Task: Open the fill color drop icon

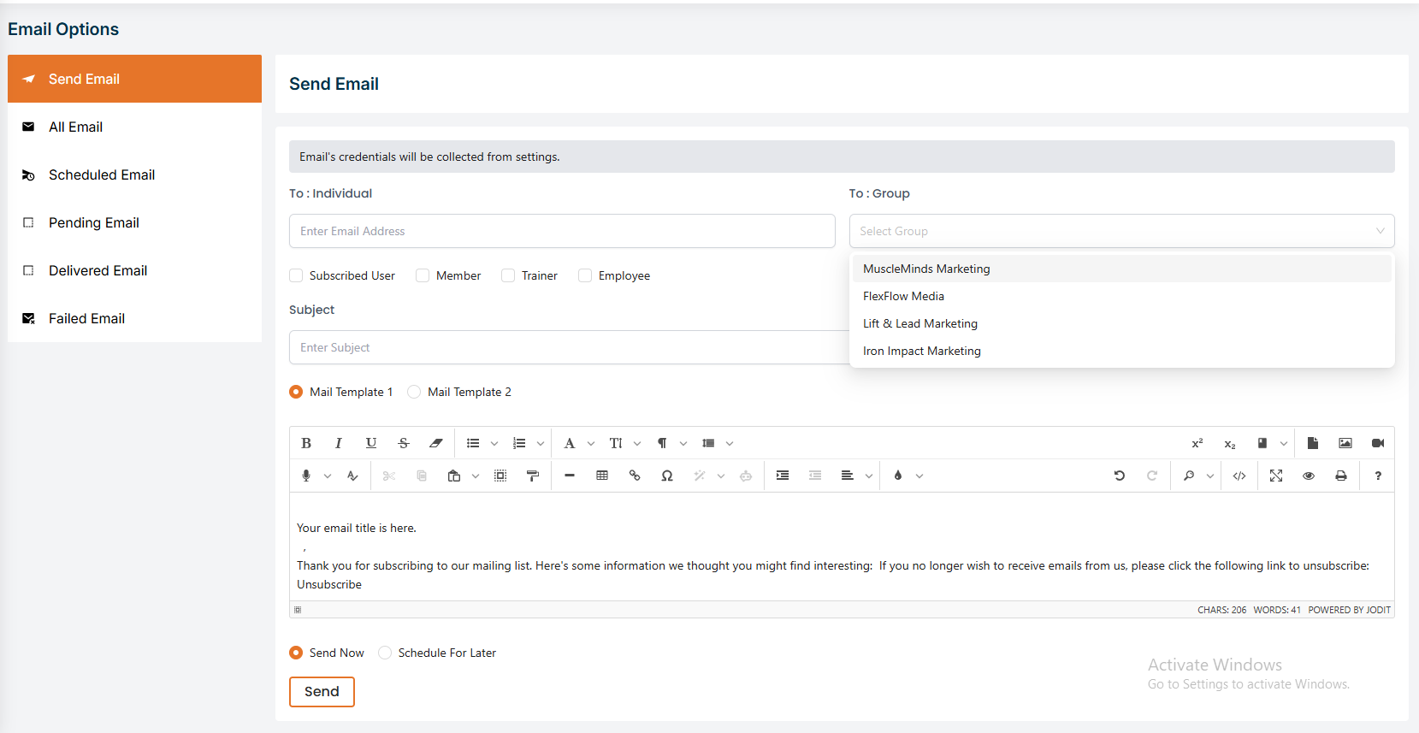Action: click(898, 476)
